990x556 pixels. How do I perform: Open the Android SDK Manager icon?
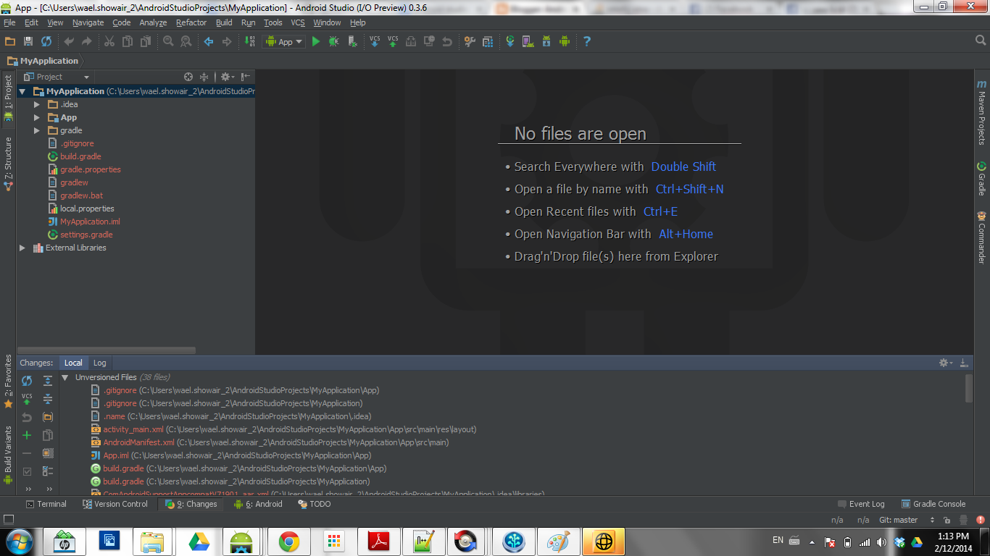(x=546, y=41)
